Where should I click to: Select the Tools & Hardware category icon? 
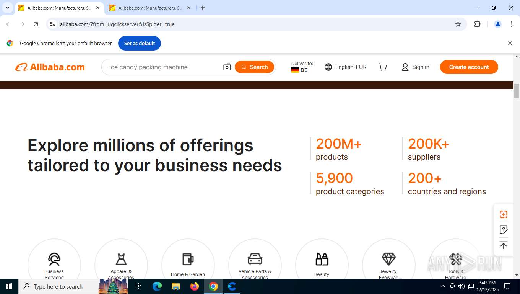click(x=455, y=259)
